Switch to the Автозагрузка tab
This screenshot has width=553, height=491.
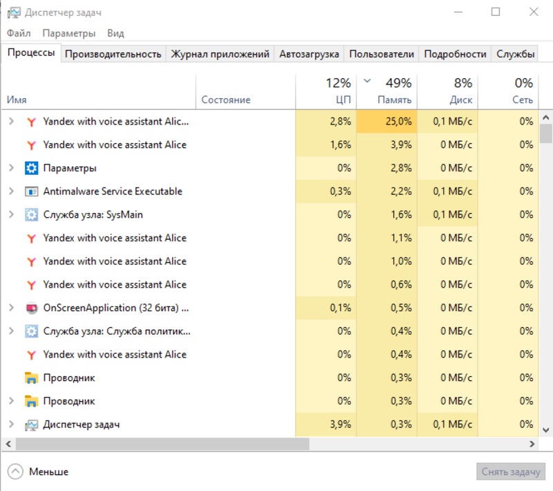(x=309, y=54)
